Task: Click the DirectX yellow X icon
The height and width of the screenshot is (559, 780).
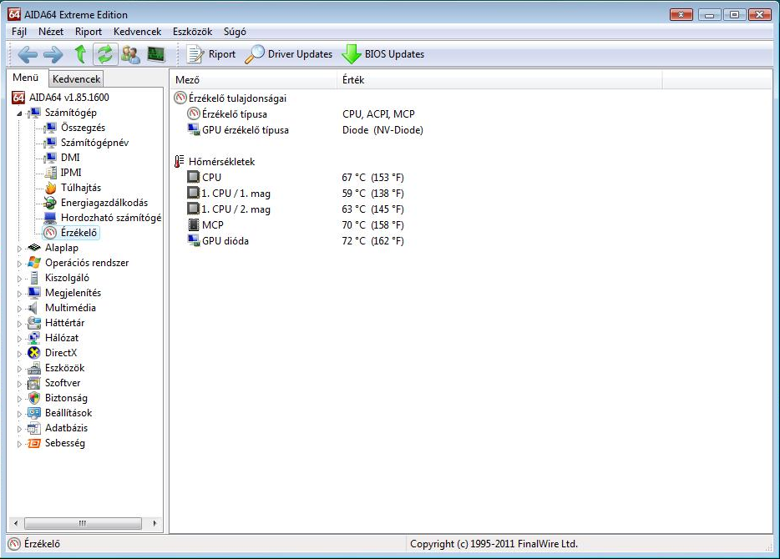Action: (x=34, y=353)
